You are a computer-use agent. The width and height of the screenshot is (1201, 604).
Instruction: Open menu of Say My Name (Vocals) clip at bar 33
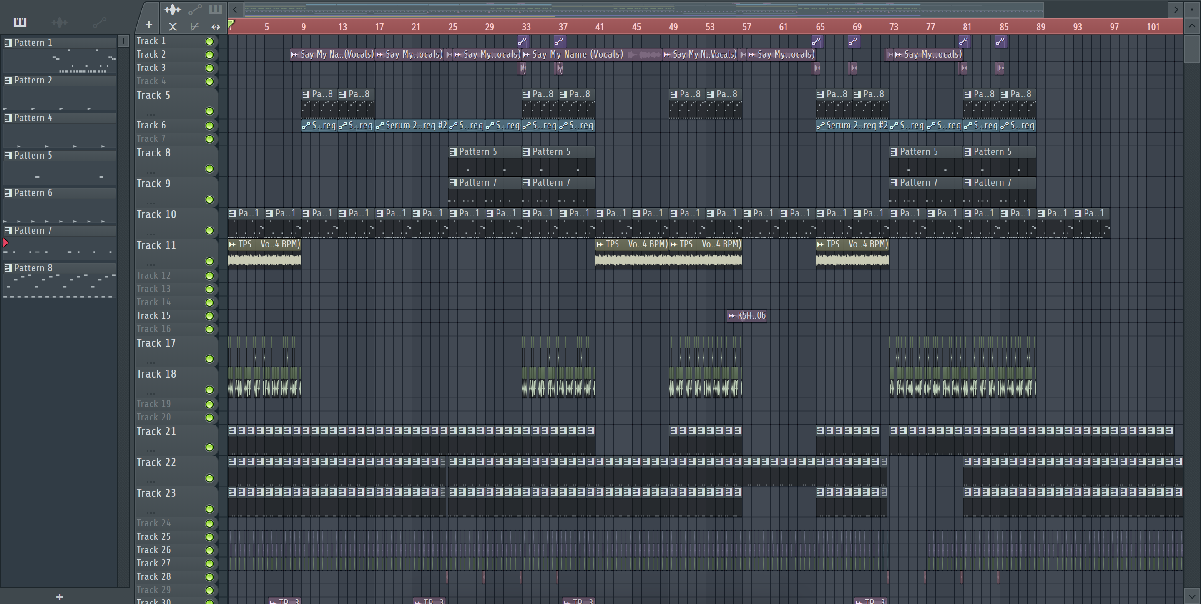(526, 55)
